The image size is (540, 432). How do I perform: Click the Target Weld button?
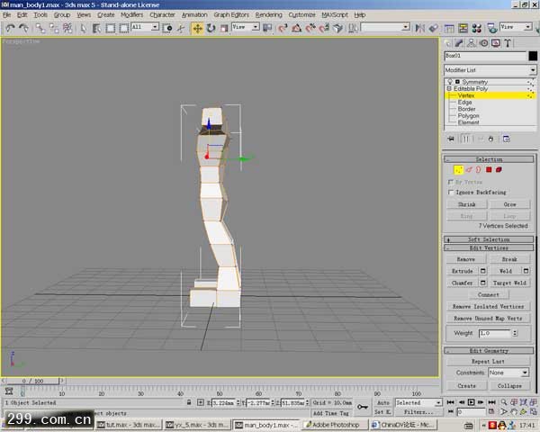(509, 283)
